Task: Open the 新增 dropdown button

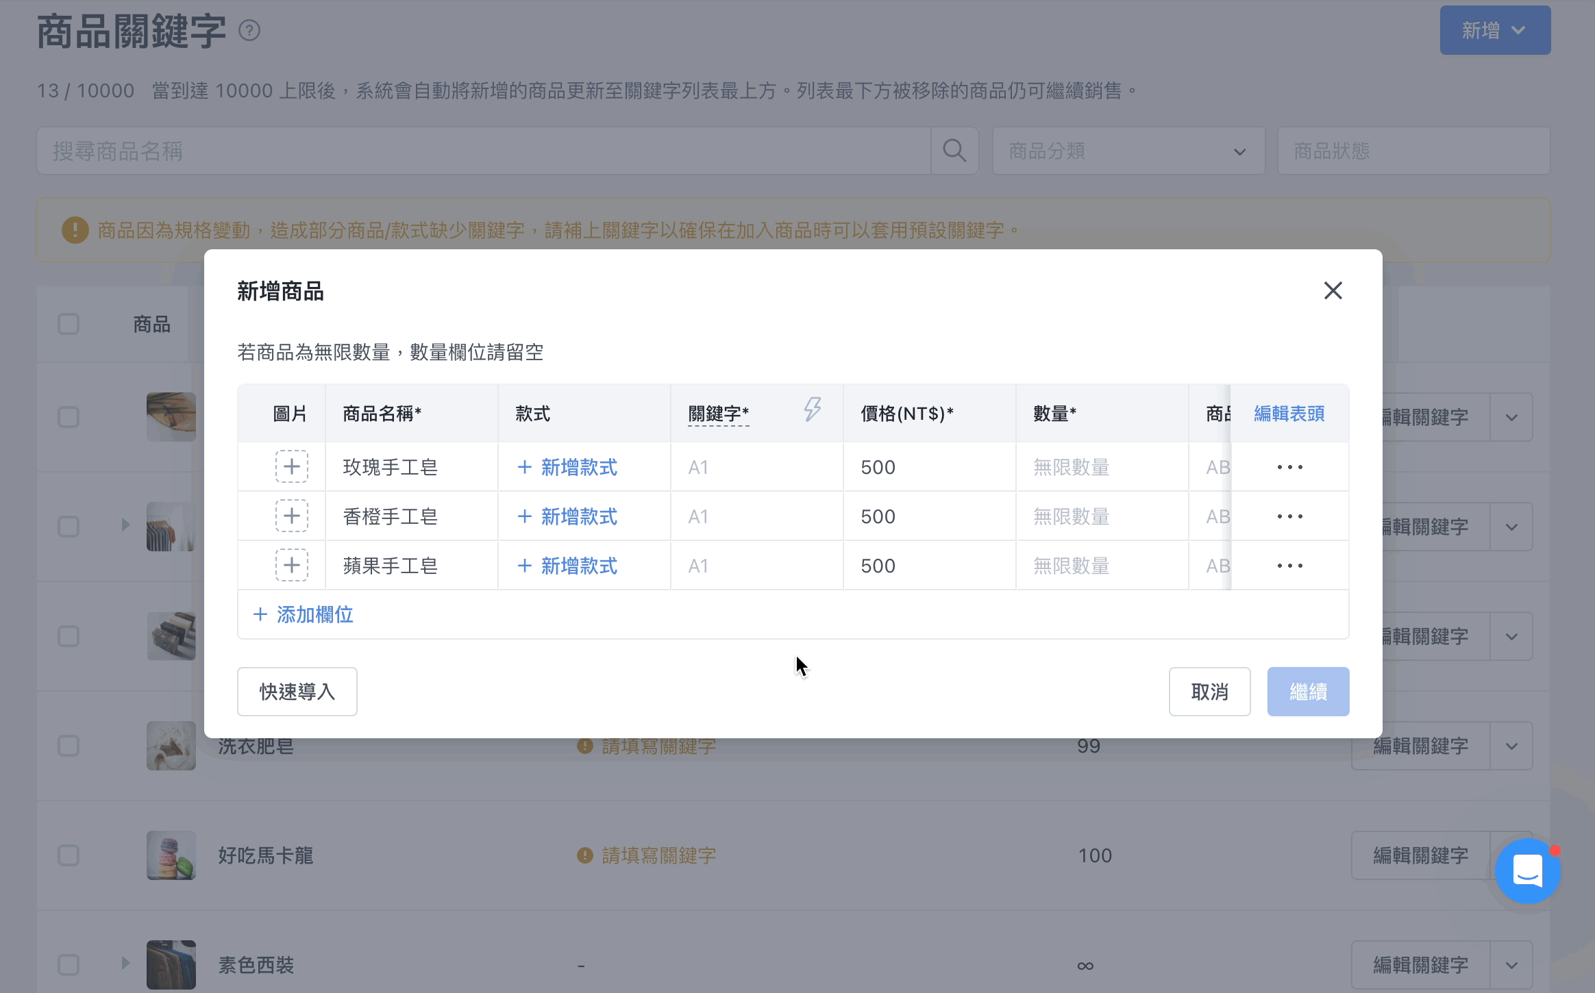Action: [1495, 30]
